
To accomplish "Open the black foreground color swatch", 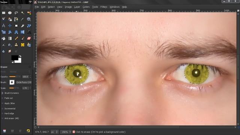I will (x=15, y=58).
